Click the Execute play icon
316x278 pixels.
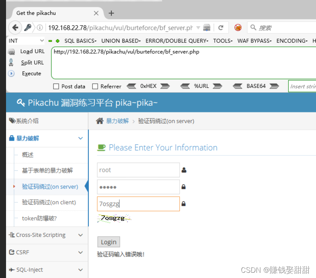coord(11,73)
